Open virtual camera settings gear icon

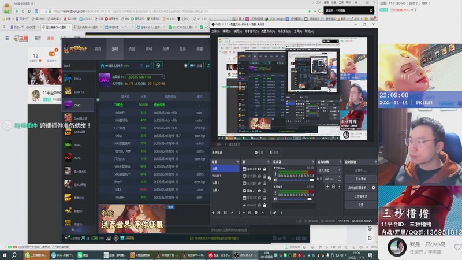point(374,187)
